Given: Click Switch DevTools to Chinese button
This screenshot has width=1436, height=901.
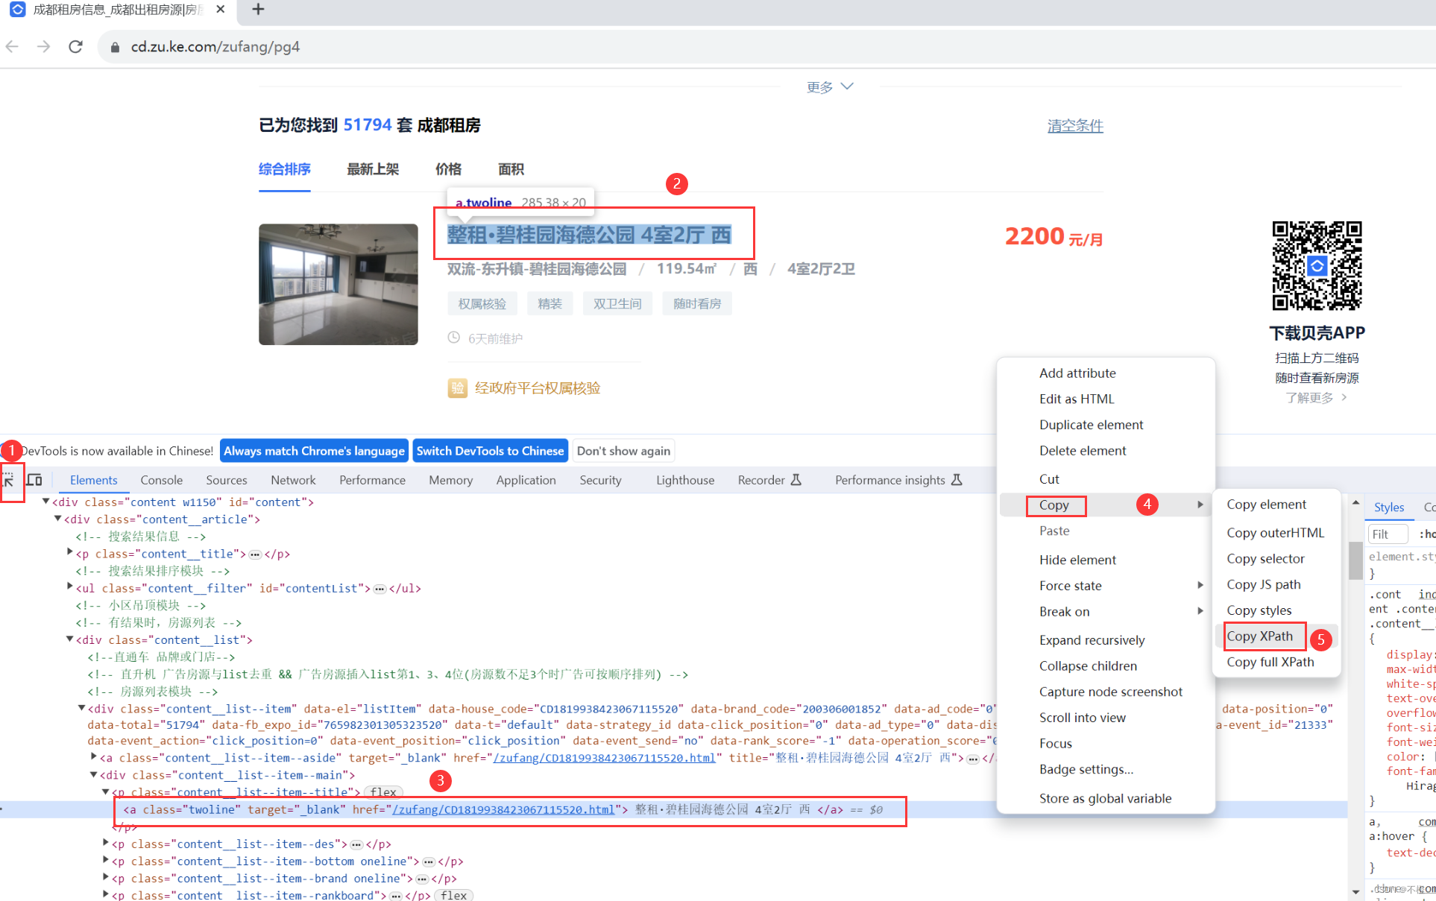Looking at the screenshot, I should pos(490,451).
